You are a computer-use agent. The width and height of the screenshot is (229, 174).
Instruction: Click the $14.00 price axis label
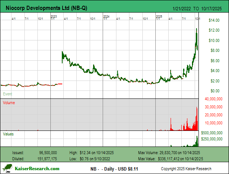(214, 20)
